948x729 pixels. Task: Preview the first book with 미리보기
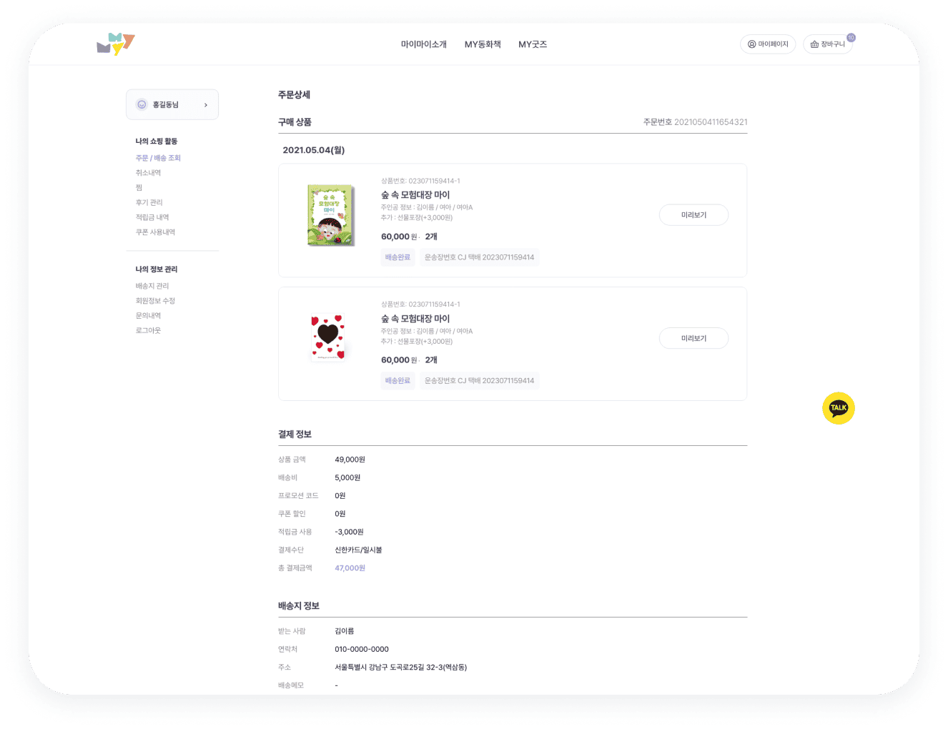click(x=693, y=215)
